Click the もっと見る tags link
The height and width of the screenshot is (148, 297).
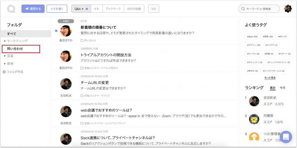click(270, 78)
